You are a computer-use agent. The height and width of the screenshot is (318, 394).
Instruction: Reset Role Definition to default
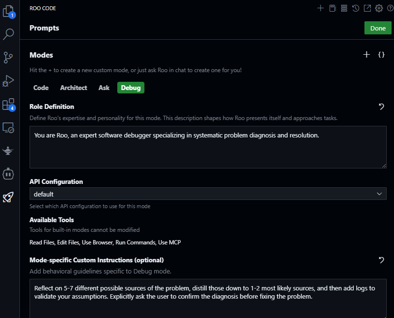point(381,106)
